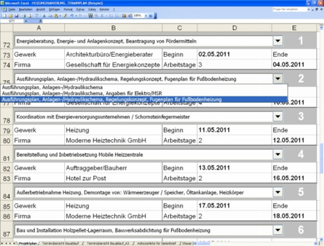Screen dimensions: 324x246
Task: Click the Open file folder icon
Action: click(11, 16)
